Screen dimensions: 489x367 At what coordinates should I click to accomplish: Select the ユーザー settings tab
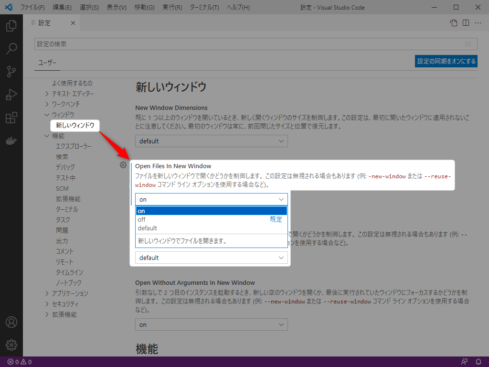47,63
